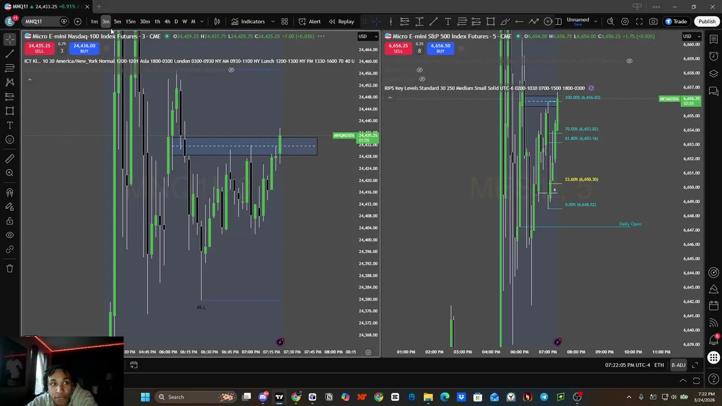Toggle B-ADJ back adjustment
The height and width of the screenshot is (406, 722).
(x=679, y=365)
